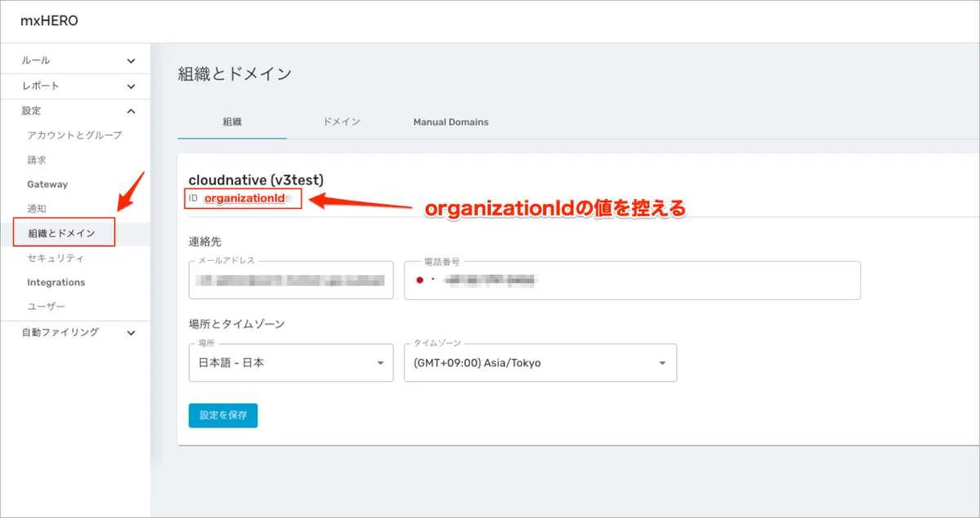Open Integrations settings page
The image size is (980, 518).
56,282
